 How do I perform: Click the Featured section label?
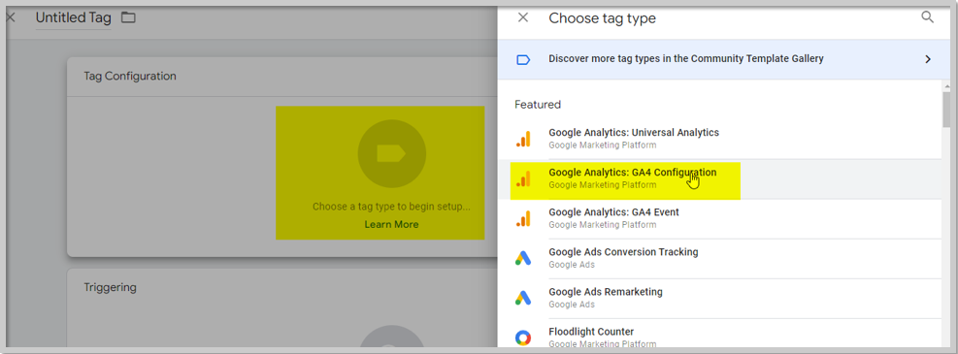(x=538, y=105)
